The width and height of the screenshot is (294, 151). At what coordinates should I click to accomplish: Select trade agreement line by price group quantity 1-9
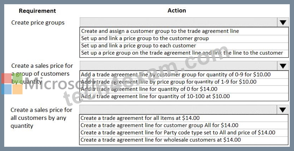(x=184, y=82)
